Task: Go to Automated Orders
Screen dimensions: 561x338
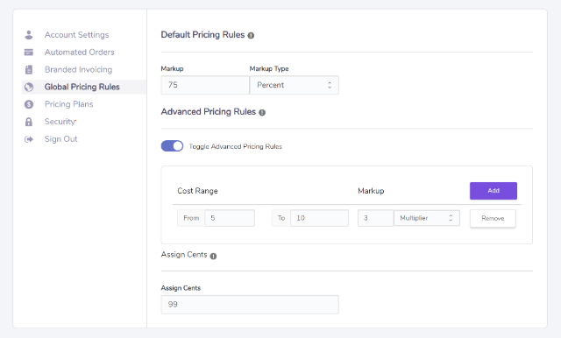Action: (80, 53)
